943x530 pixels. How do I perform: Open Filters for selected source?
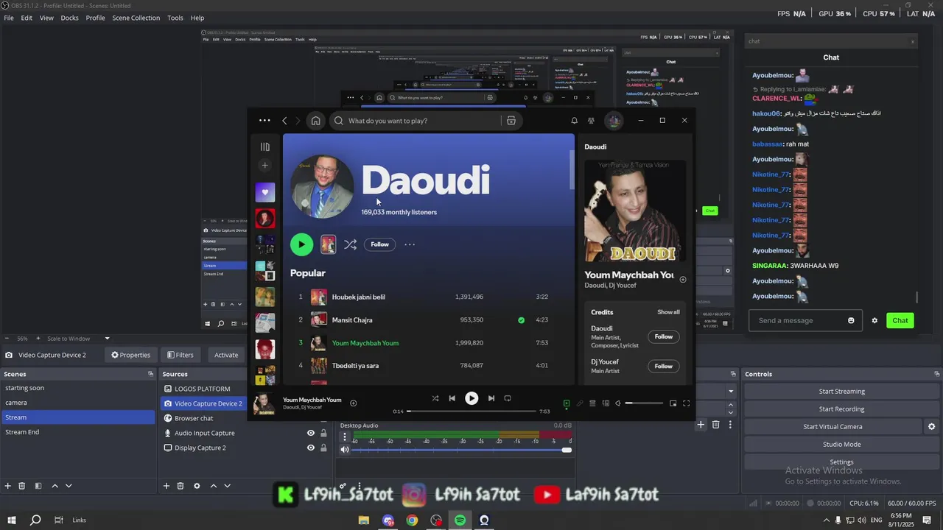(180, 355)
